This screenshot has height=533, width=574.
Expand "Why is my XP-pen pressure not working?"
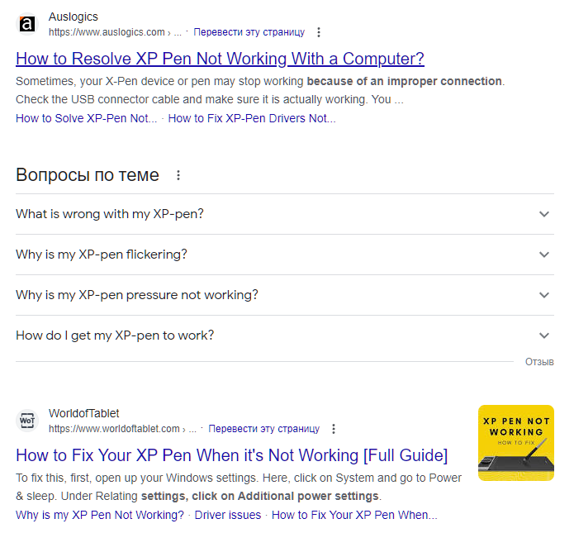(x=285, y=295)
